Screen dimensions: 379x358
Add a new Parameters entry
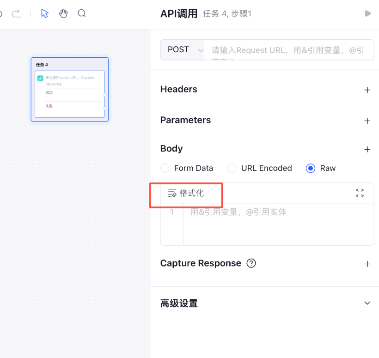pyautogui.click(x=367, y=121)
